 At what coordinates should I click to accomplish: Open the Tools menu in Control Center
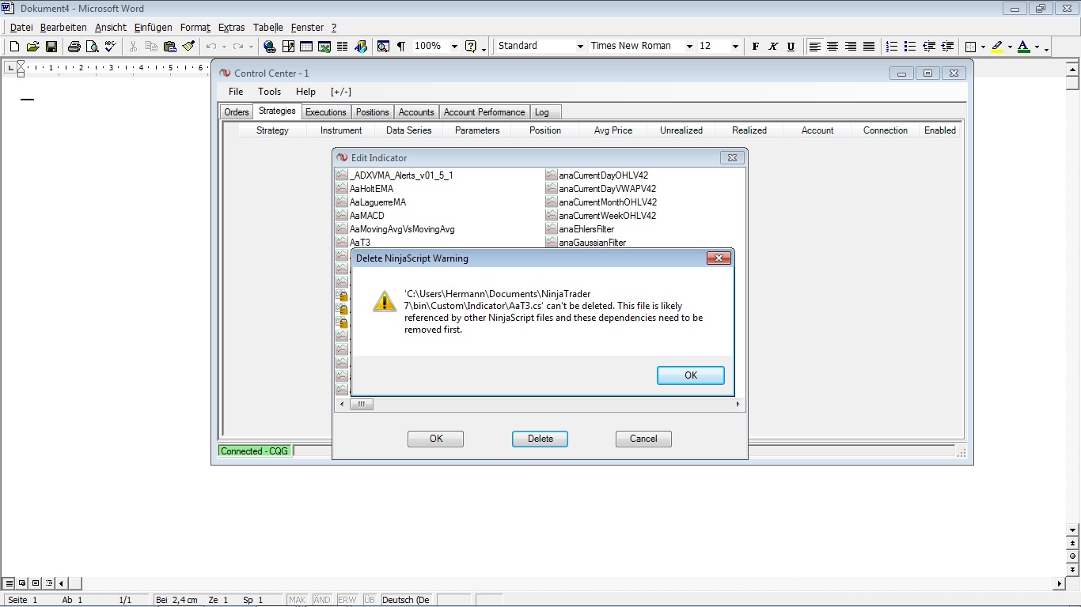(269, 92)
